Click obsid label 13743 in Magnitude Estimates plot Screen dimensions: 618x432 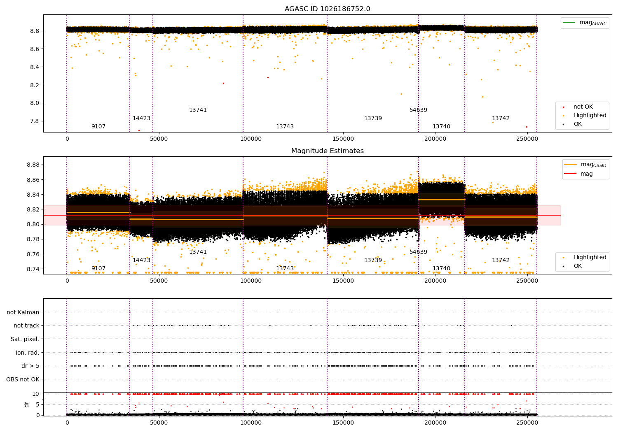pos(285,269)
